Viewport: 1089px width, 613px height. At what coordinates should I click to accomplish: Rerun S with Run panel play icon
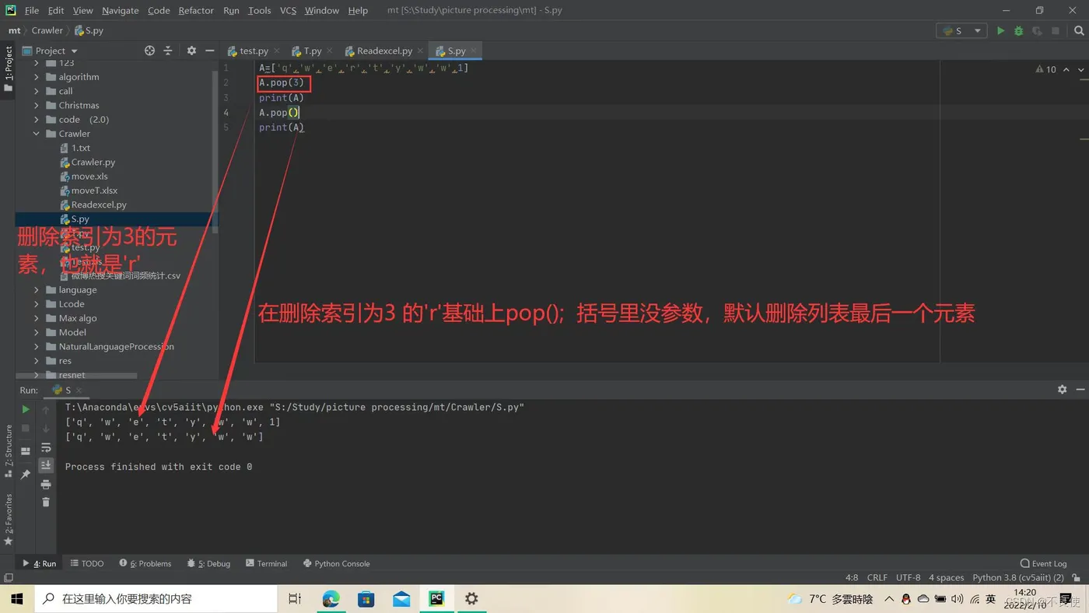pos(26,409)
